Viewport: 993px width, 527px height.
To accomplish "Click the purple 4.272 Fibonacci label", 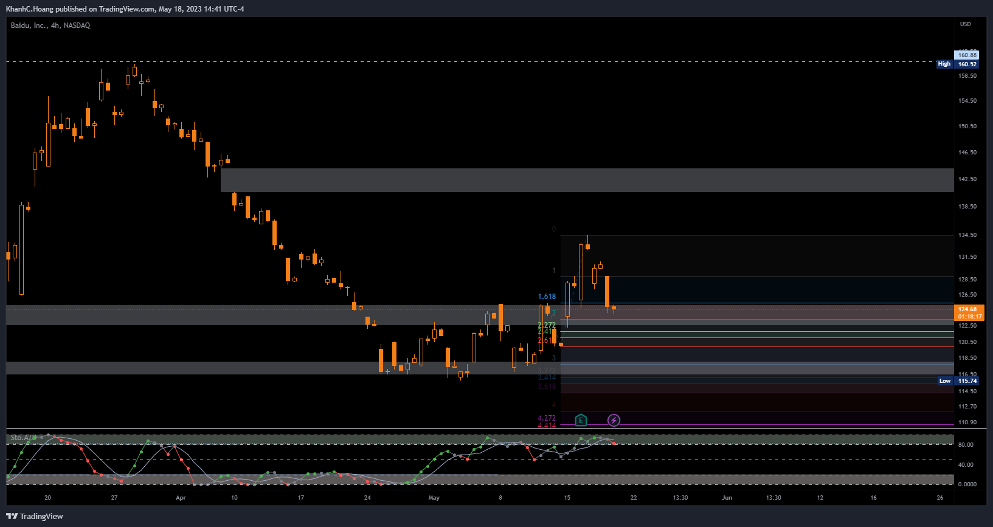I will click(x=547, y=418).
